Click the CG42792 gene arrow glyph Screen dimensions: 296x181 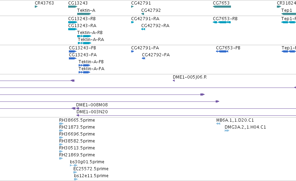pyautogui.click(x=143, y=14)
